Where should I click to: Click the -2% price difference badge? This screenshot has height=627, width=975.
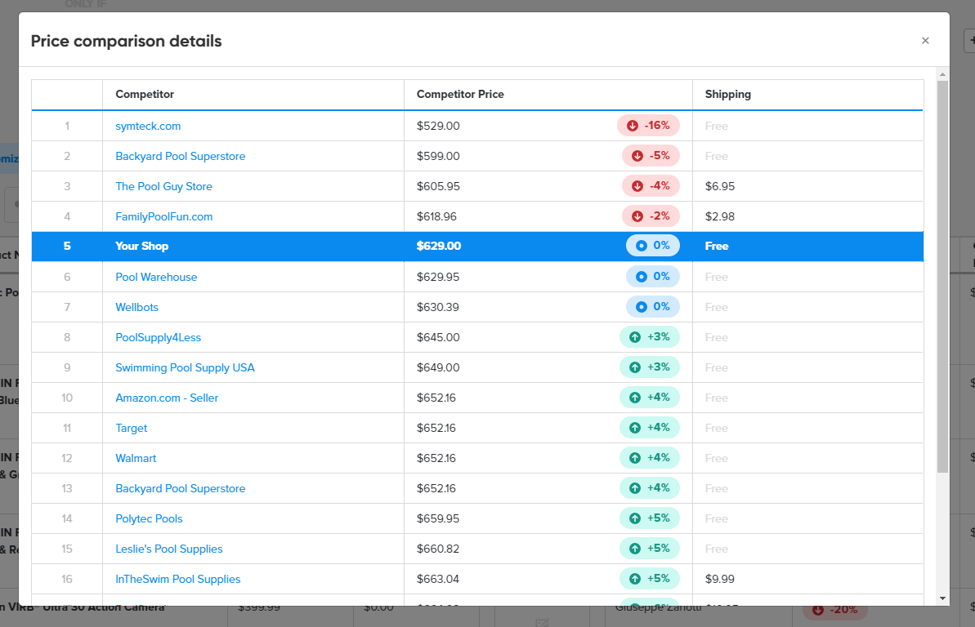pos(651,216)
